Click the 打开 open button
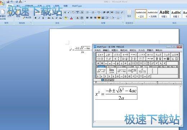This screenshot has width=187, height=130. [9, 14]
